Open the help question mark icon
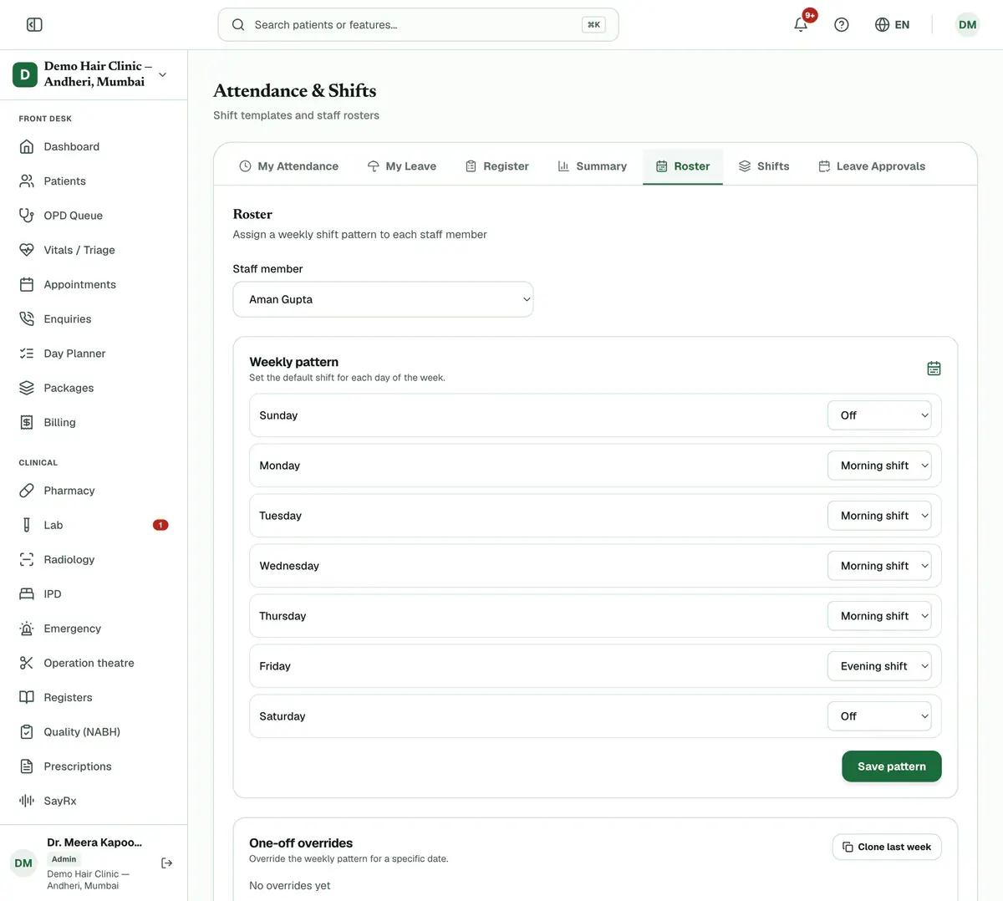Viewport: 1003px width, 901px height. click(x=842, y=25)
